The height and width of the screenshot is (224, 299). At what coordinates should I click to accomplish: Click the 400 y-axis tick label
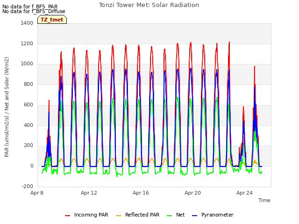point(28,125)
